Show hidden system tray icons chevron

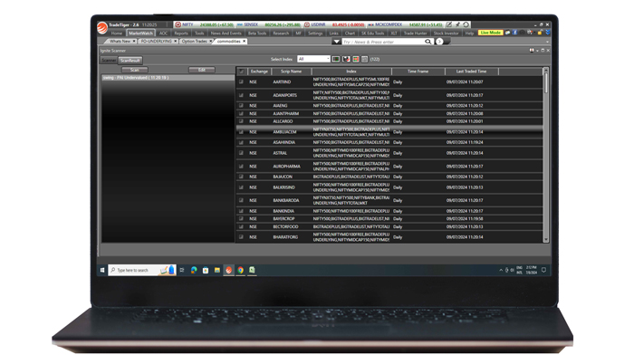click(501, 270)
